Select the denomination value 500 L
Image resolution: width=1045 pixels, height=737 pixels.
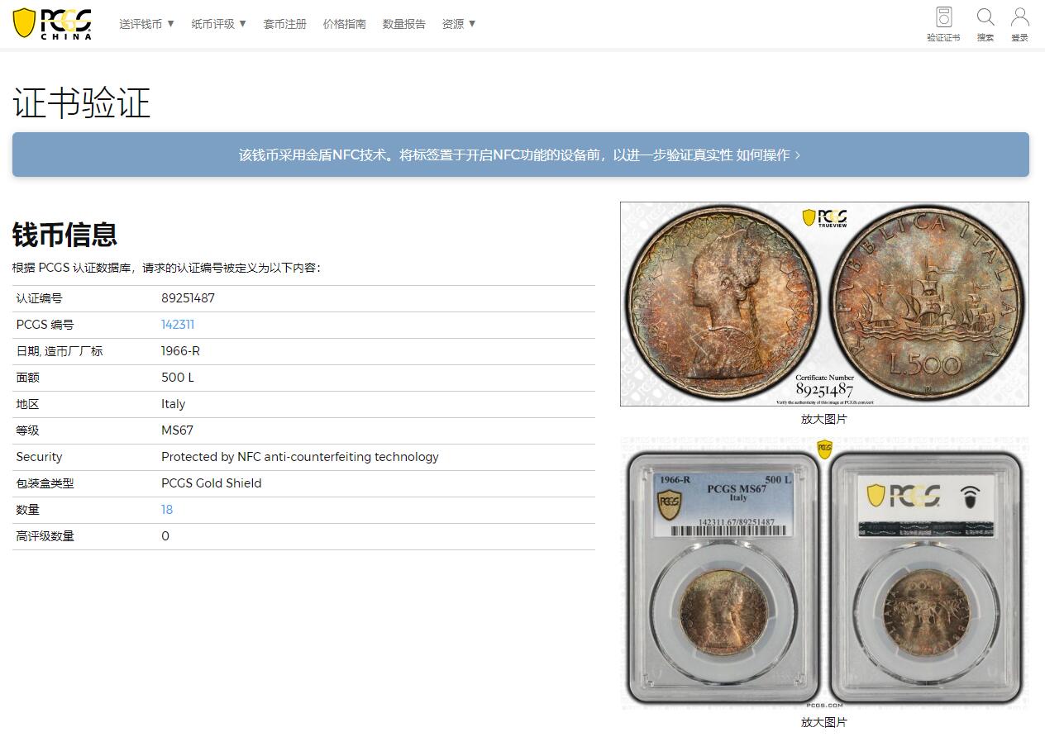pos(178,378)
